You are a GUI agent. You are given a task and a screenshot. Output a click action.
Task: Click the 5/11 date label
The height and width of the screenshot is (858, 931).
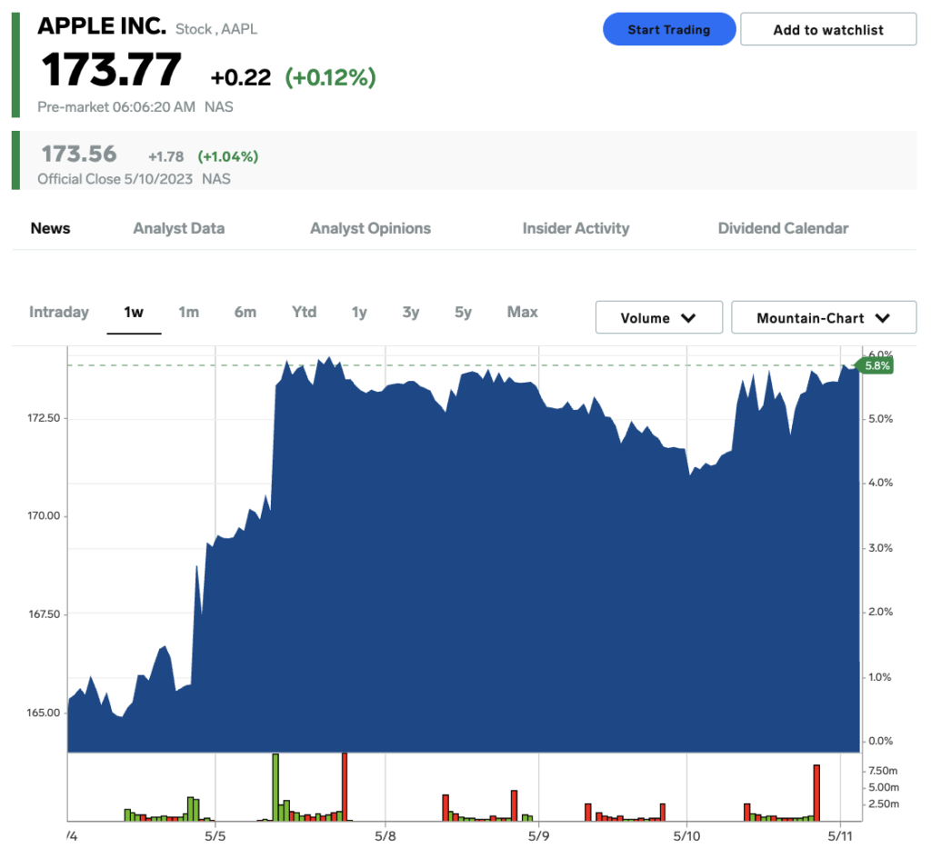click(x=840, y=836)
